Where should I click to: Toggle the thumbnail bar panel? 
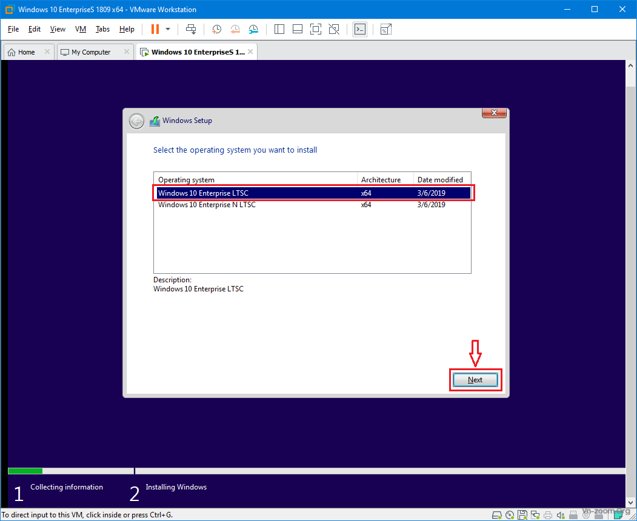(298, 29)
